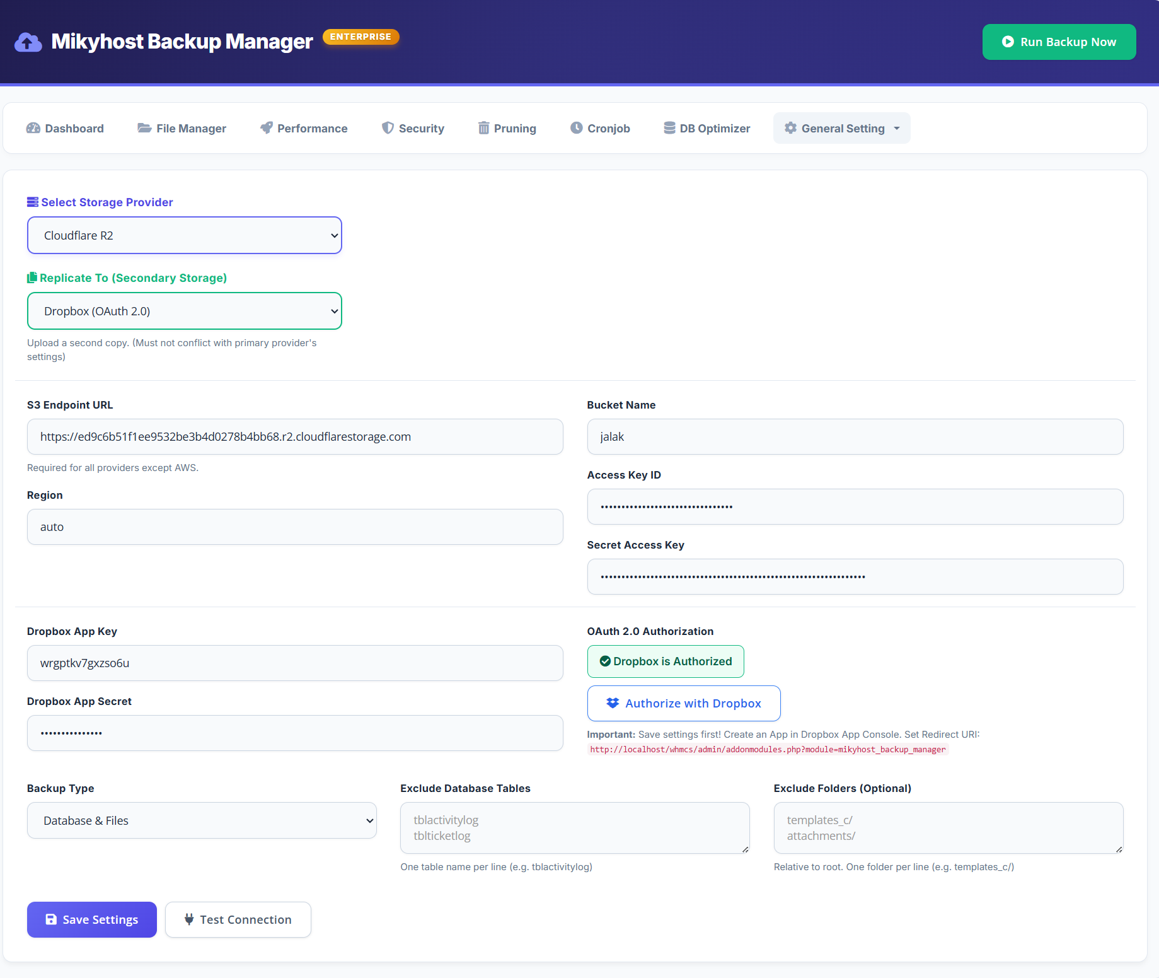The height and width of the screenshot is (978, 1159).
Task: Click the 'Upload a second copy' helper text
Action: click(x=171, y=349)
